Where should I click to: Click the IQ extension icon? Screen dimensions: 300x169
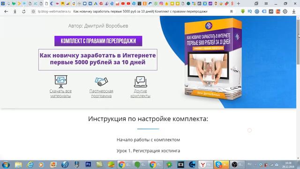pyautogui.click(x=250, y=11)
